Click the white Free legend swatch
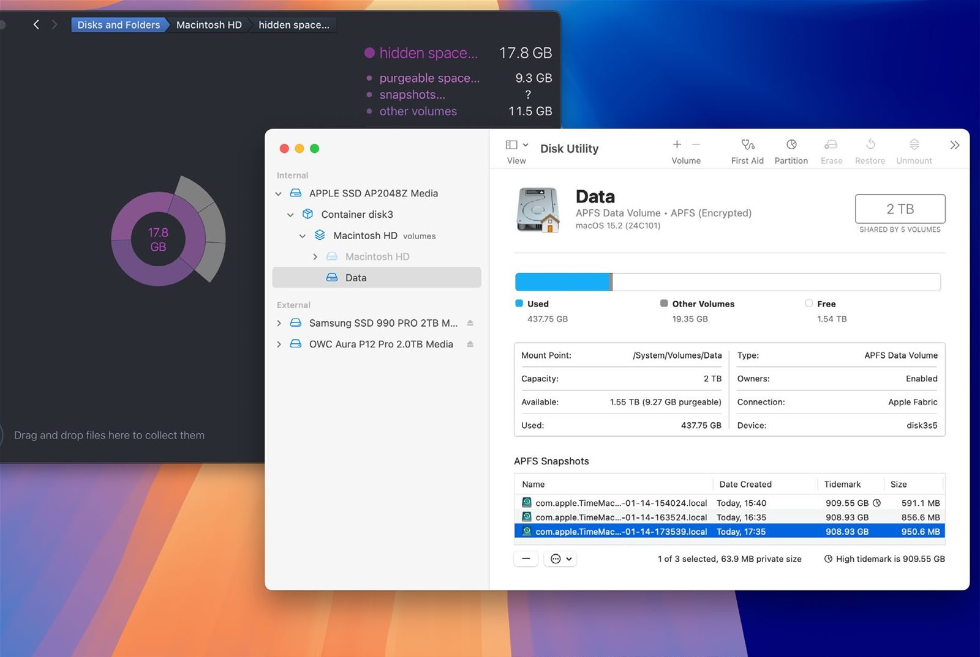 809,303
